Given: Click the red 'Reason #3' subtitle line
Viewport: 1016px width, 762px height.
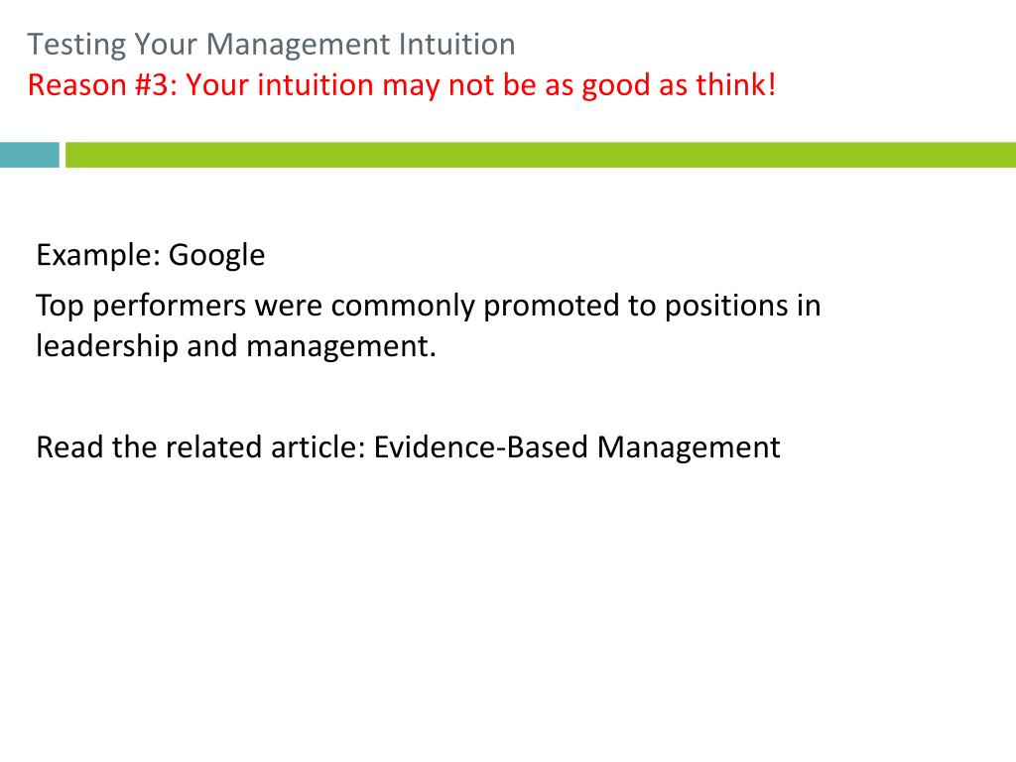Looking at the screenshot, I should click(402, 85).
